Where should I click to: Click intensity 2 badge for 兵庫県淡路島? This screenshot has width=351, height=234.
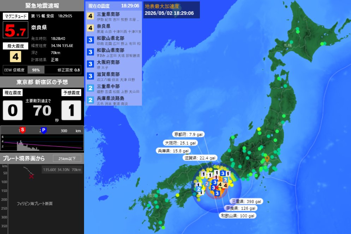pos(90,100)
